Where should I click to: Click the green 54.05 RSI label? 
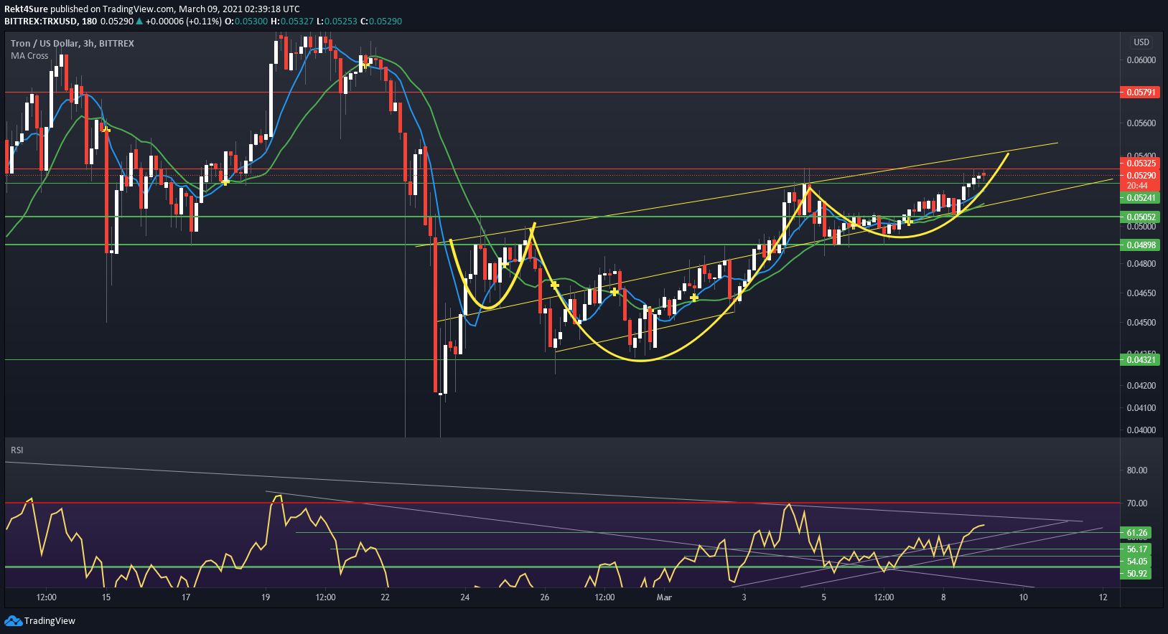(x=1136, y=561)
